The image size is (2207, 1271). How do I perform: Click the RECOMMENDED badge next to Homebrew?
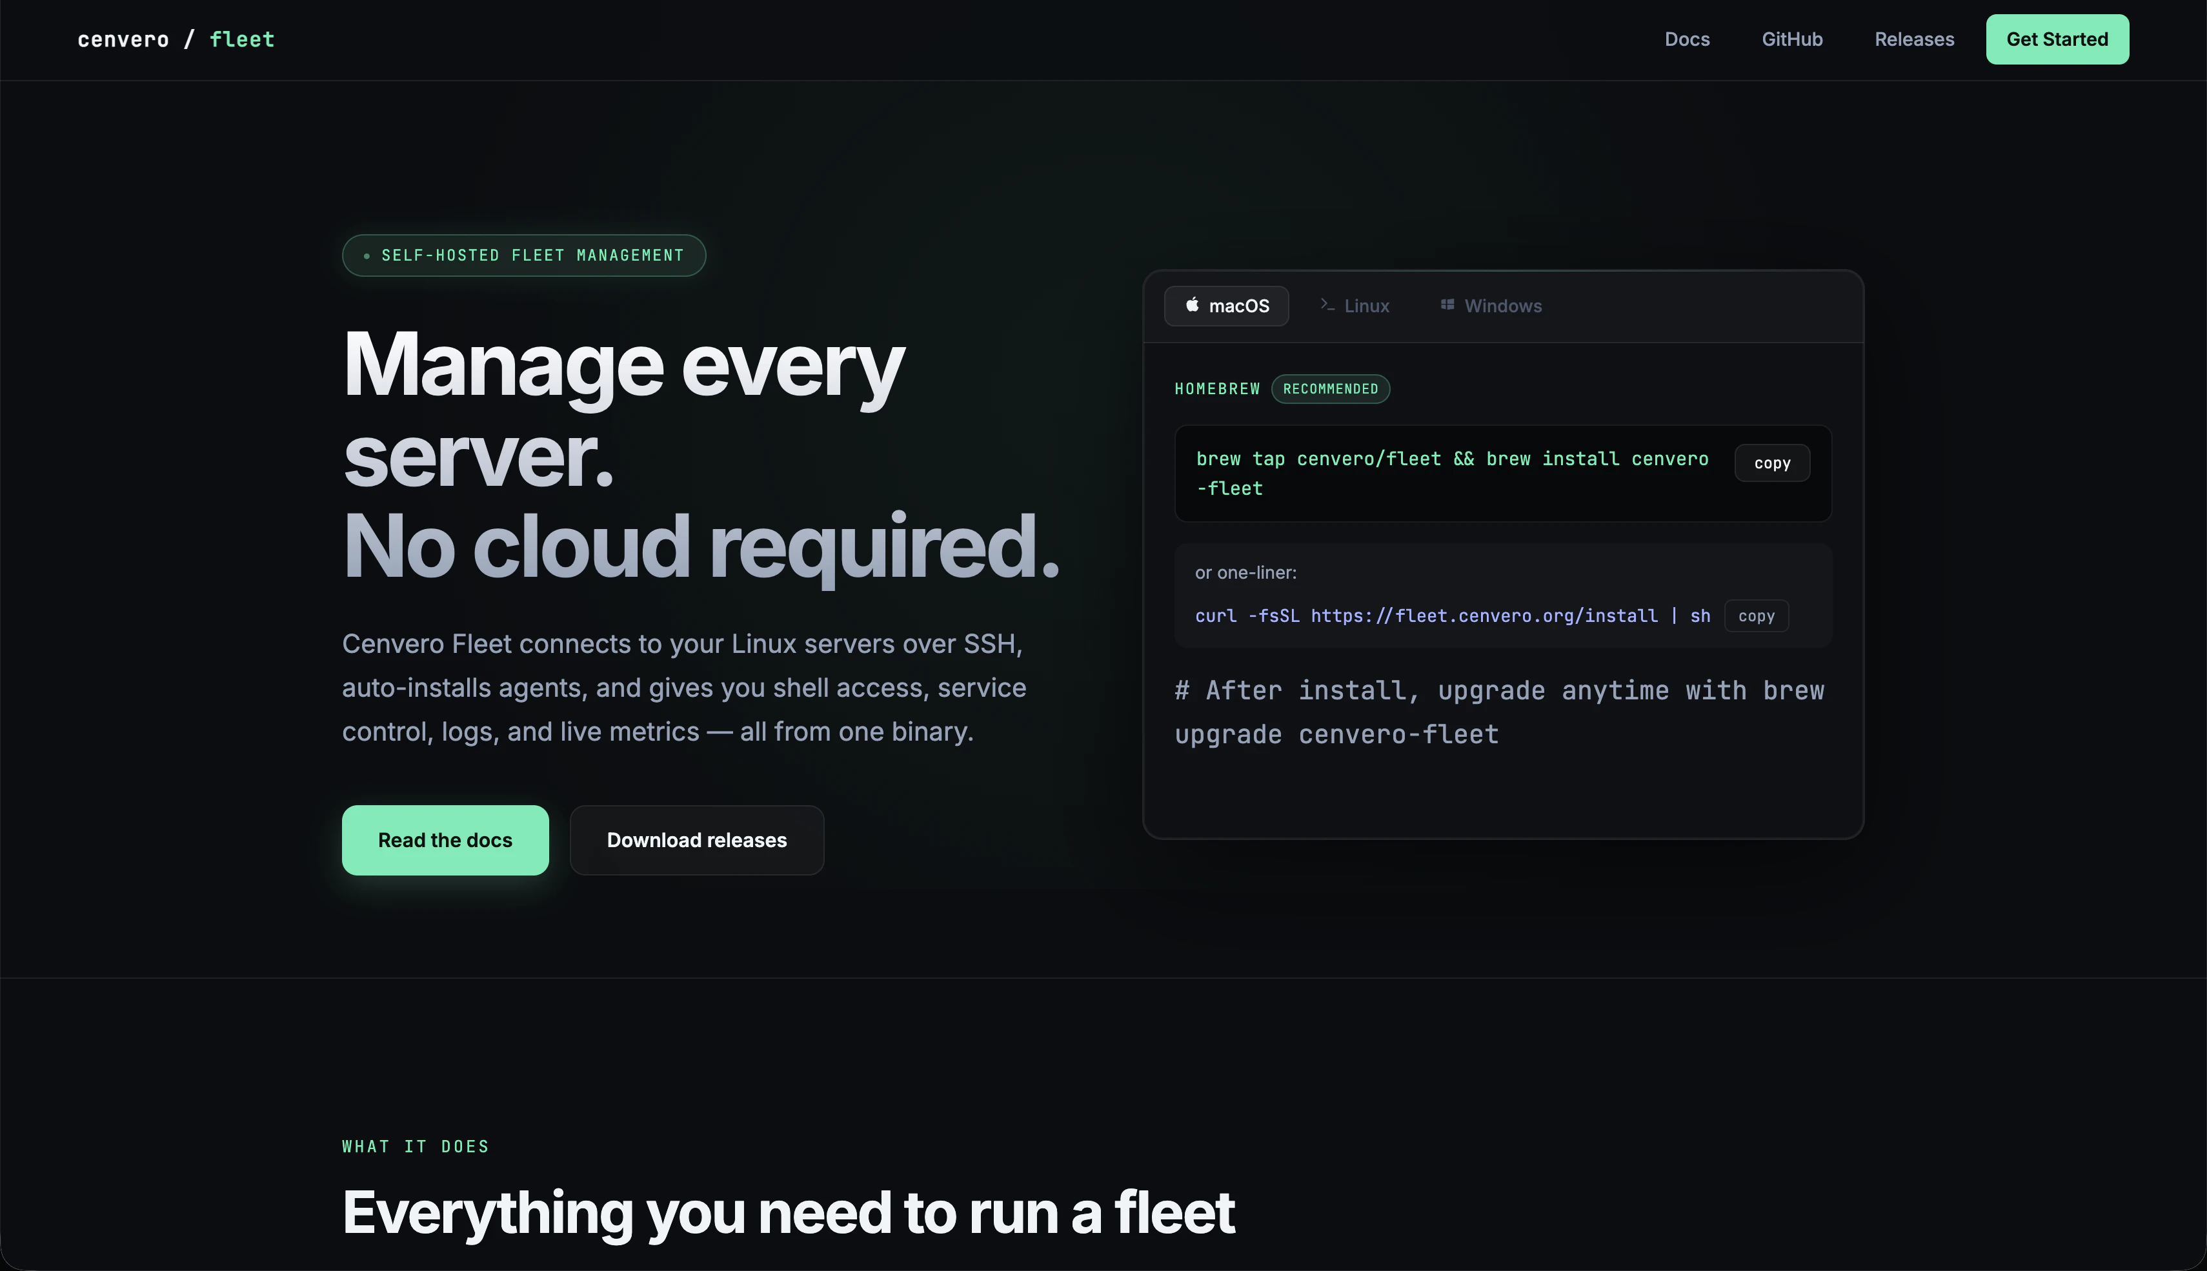pyautogui.click(x=1329, y=388)
